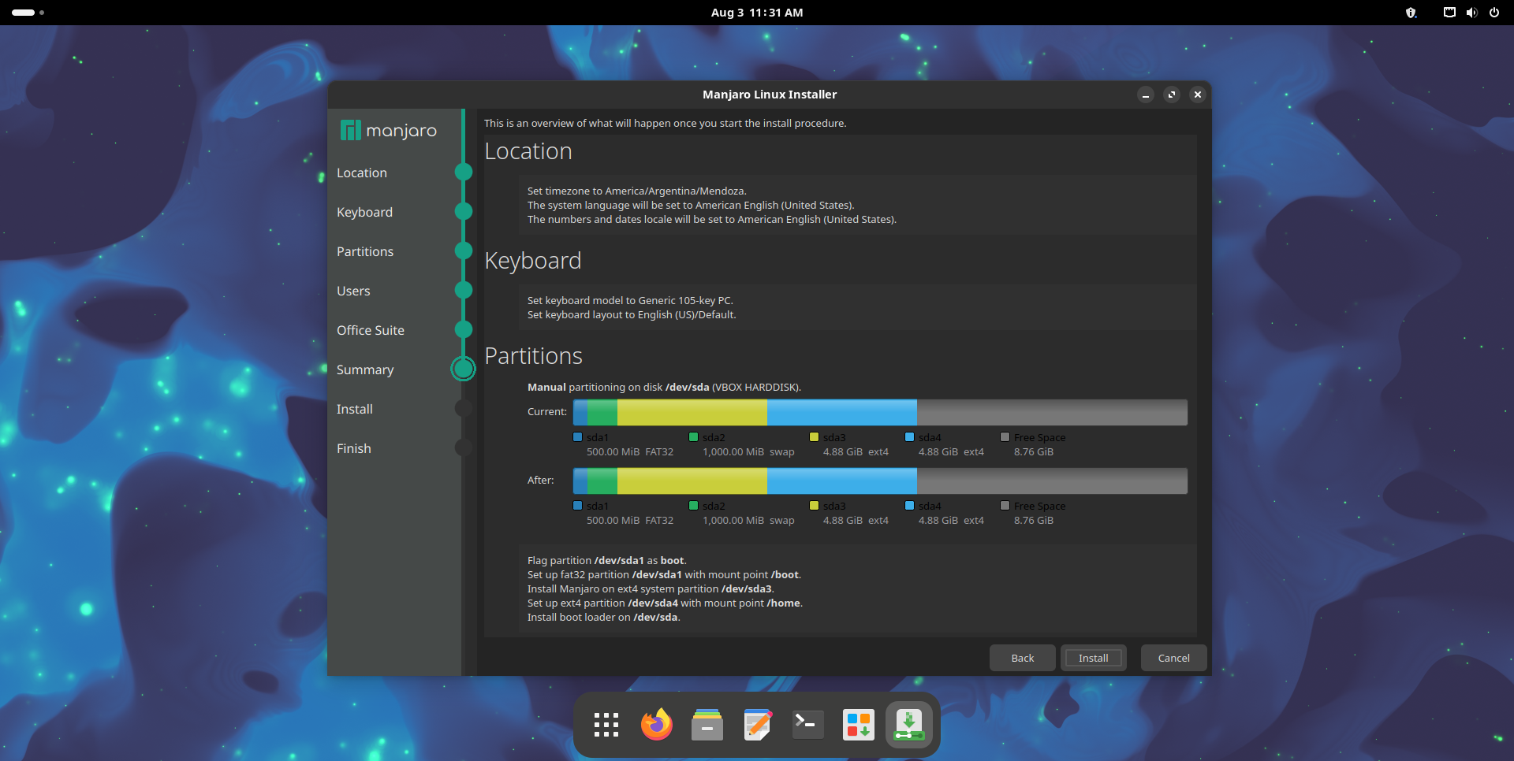Click Free Space swatch in Current legend
The height and width of the screenshot is (761, 1514).
[1005, 436]
